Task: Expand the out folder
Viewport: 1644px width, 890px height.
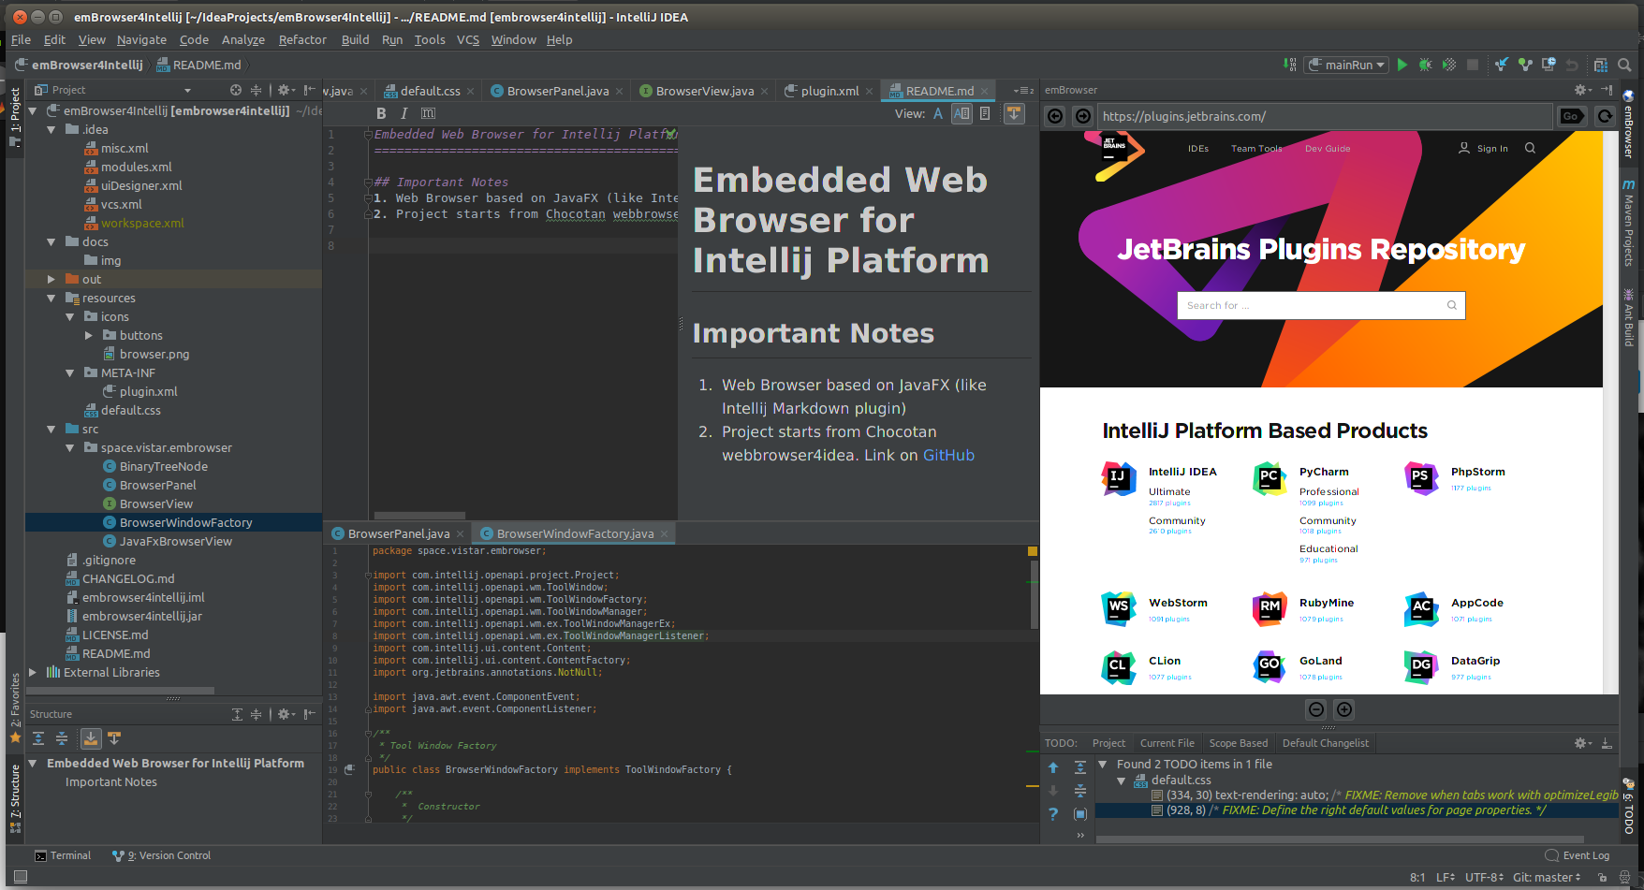Action: tap(51, 280)
